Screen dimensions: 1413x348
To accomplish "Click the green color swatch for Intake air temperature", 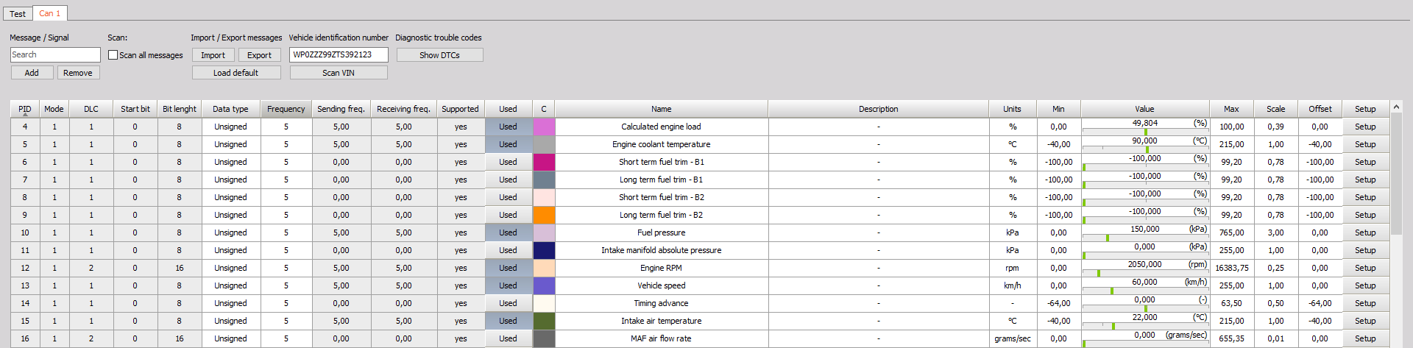I will pos(544,321).
